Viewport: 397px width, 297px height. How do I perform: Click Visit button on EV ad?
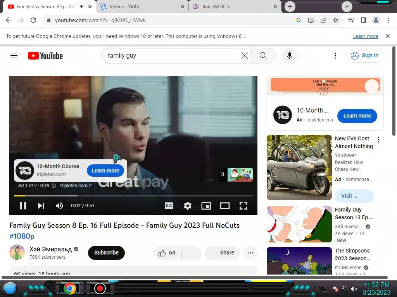point(354,196)
